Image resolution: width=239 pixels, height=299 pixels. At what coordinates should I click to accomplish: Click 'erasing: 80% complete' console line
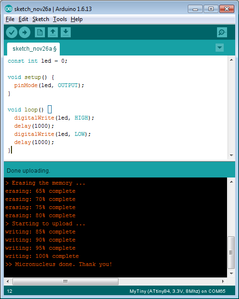[x=41, y=215]
